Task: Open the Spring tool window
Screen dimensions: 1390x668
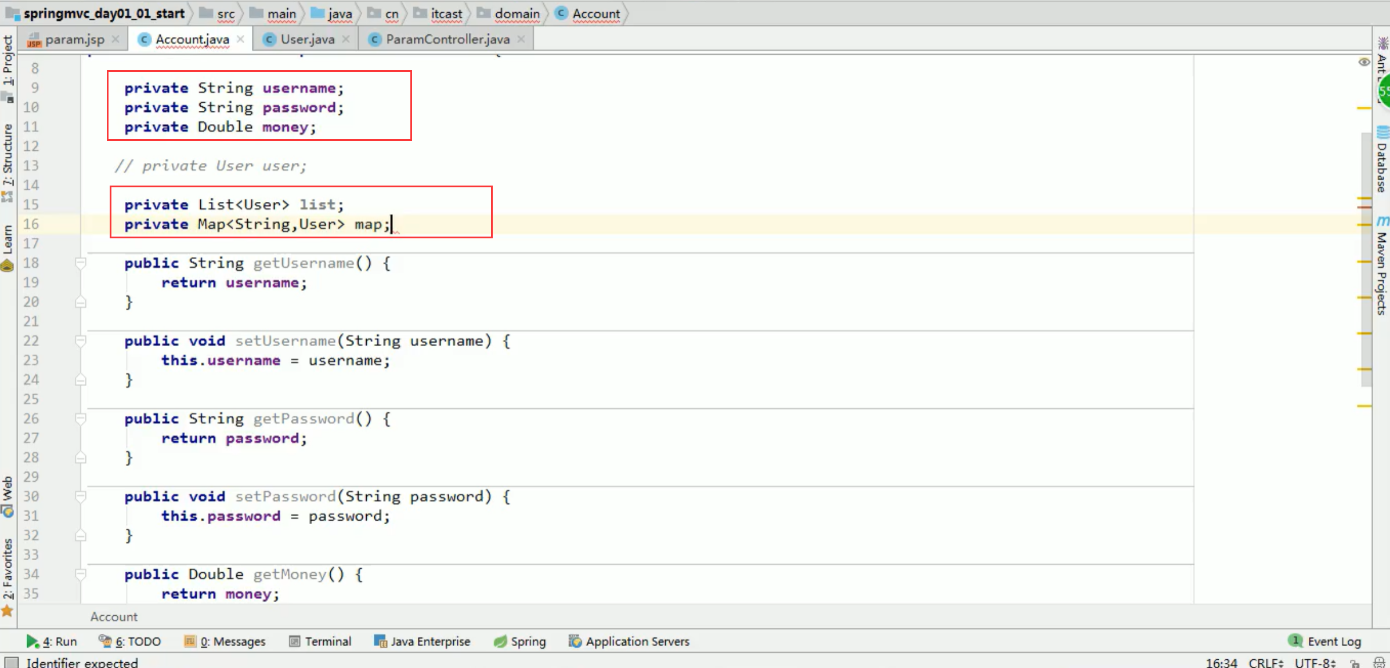Action: click(x=520, y=641)
